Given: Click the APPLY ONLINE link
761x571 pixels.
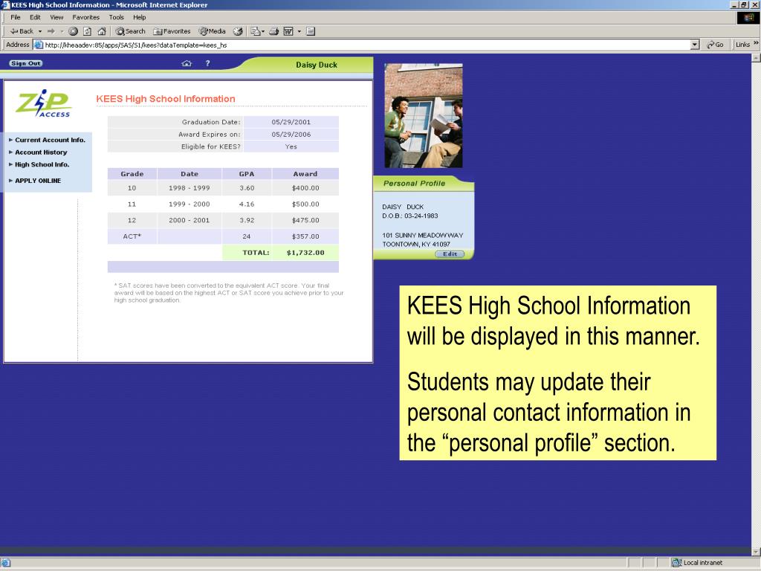Looking at the screenshot, I should 38,181.
